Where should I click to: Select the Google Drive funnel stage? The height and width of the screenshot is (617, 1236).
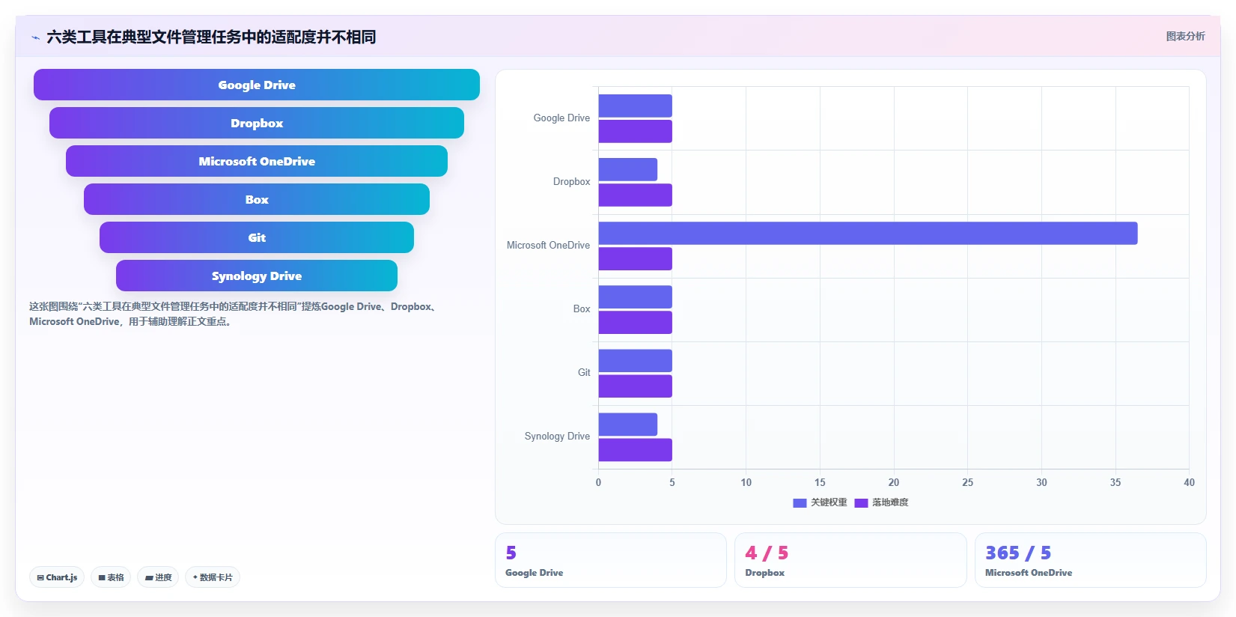[x=257, y=85]
